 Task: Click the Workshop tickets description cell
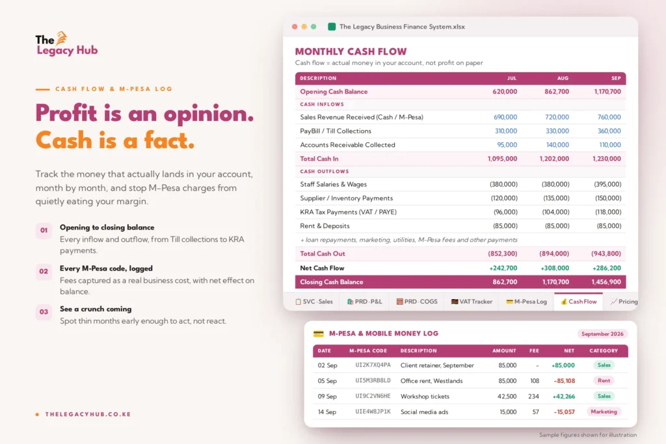[425, 397]
